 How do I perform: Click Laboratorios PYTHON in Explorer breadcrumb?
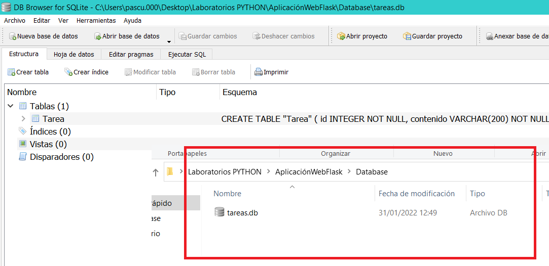pos(225,172)
